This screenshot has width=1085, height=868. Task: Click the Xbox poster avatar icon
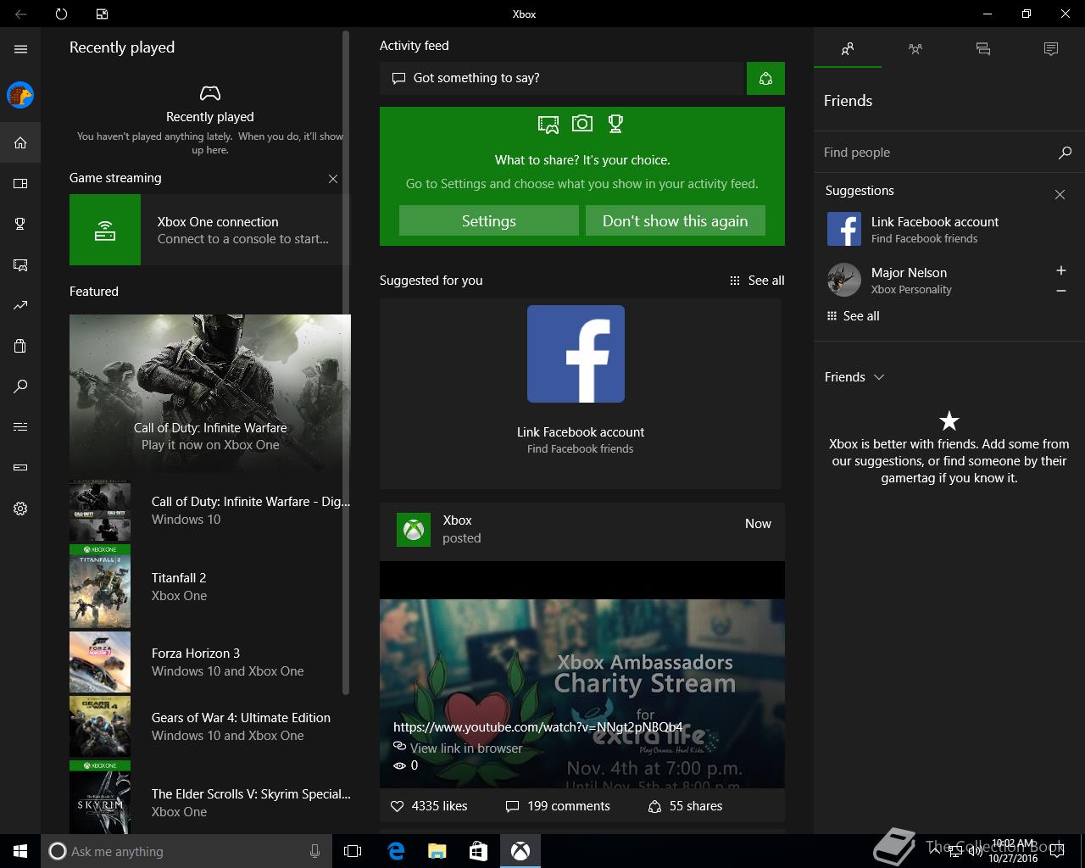coord(414,530)
